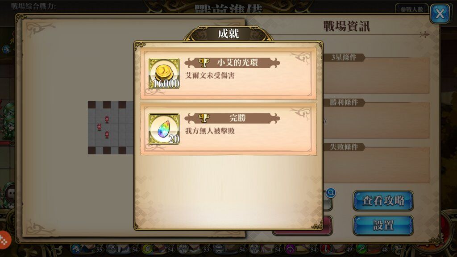Select the yellow wing class icon level 54
The width and height of the screenshot is (457, 257).
pyautogui.click(x=147, y=249)
